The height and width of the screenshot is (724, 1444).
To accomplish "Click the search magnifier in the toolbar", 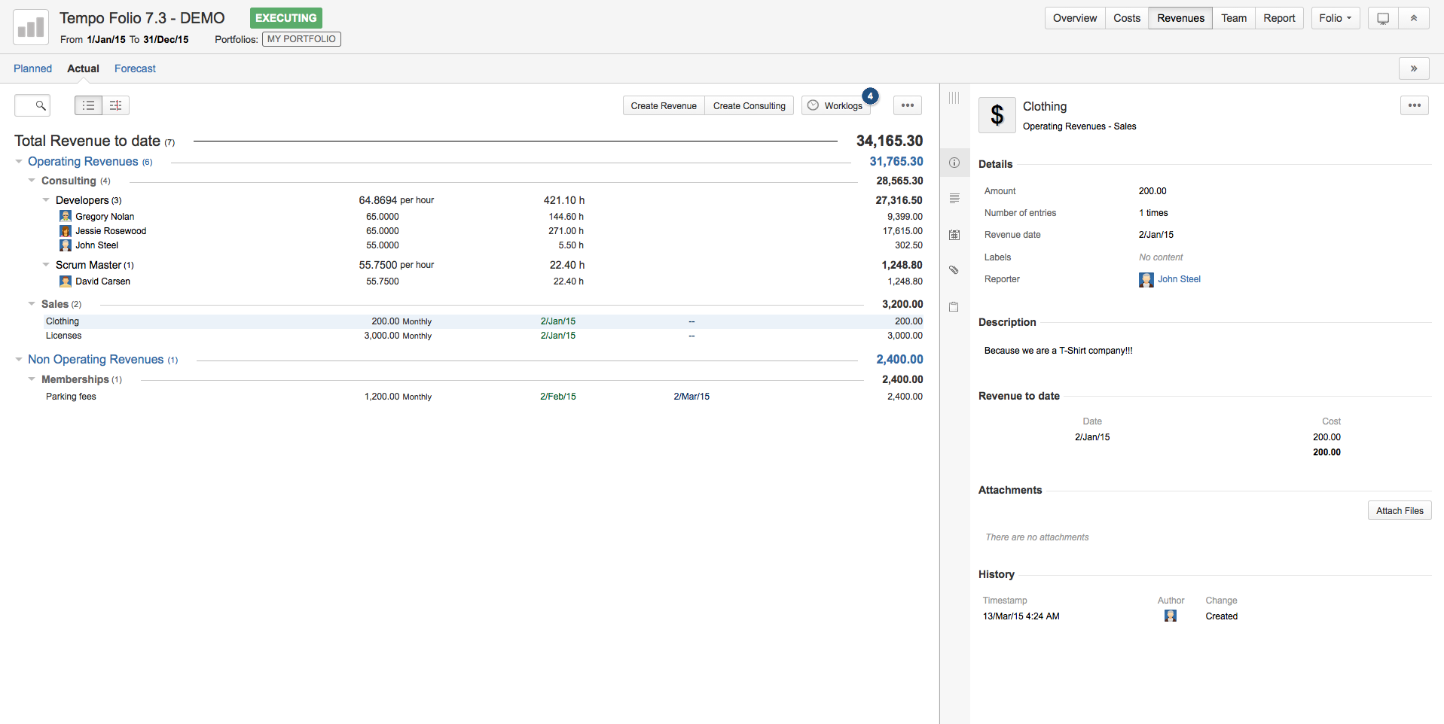I will pos(32,105).
